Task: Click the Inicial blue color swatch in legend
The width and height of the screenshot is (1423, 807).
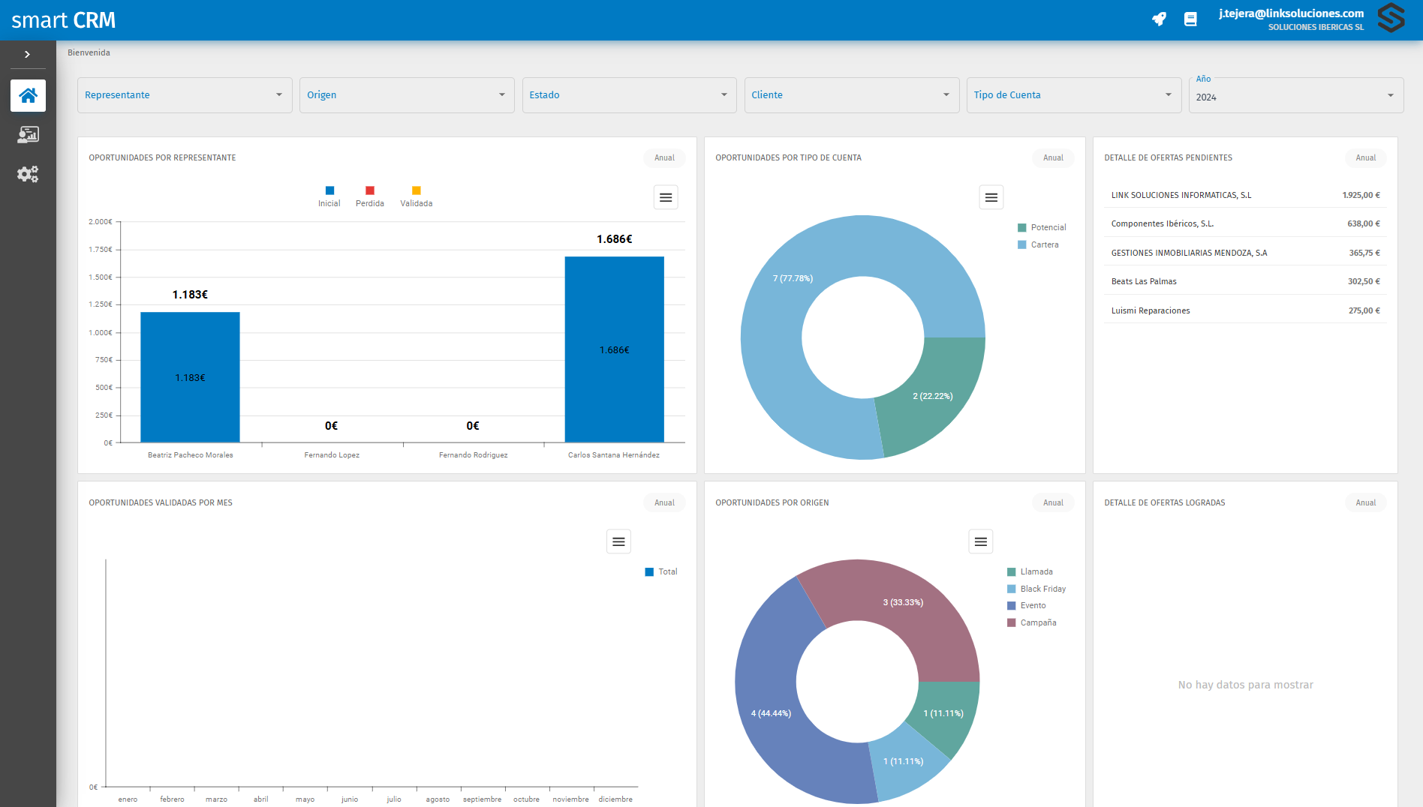Action: click(329, 190)
